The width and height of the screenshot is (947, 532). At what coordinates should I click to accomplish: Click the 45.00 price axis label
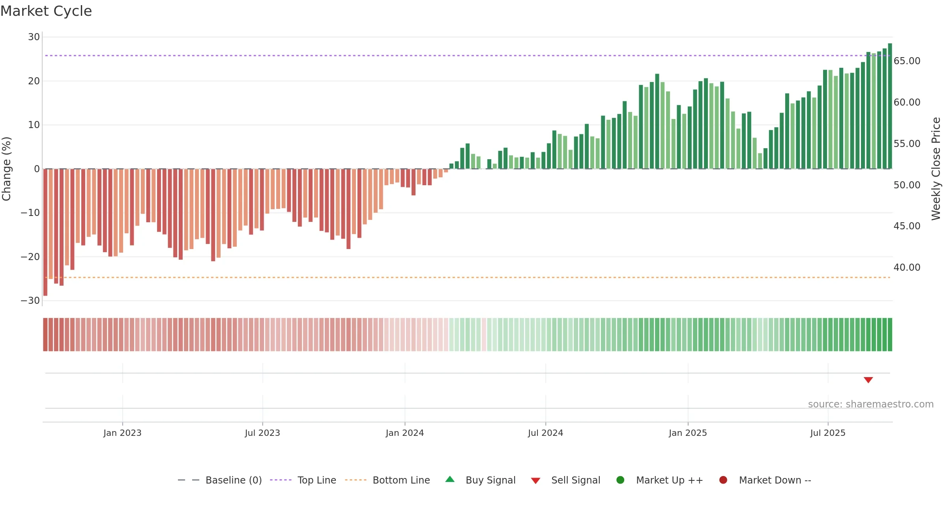point(907,226)
